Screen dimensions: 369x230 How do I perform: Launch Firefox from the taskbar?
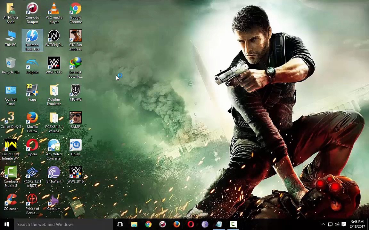tap(176, 224)
